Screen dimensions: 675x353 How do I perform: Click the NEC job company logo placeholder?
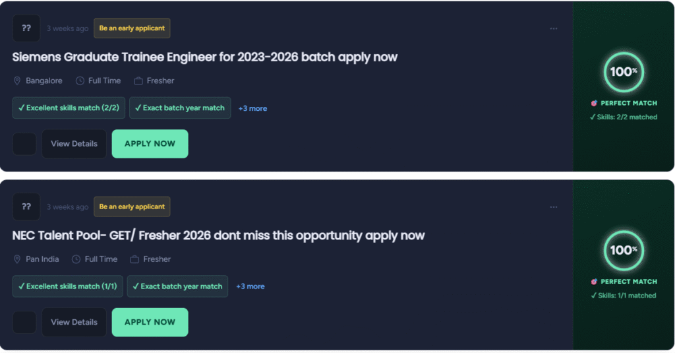pyautogui.click(x=26, y=207)
